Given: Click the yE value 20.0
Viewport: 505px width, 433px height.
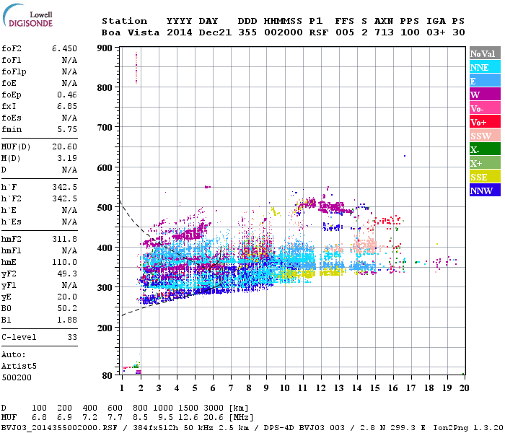Looking at the screenshot, I should click(x=67, y=297).
